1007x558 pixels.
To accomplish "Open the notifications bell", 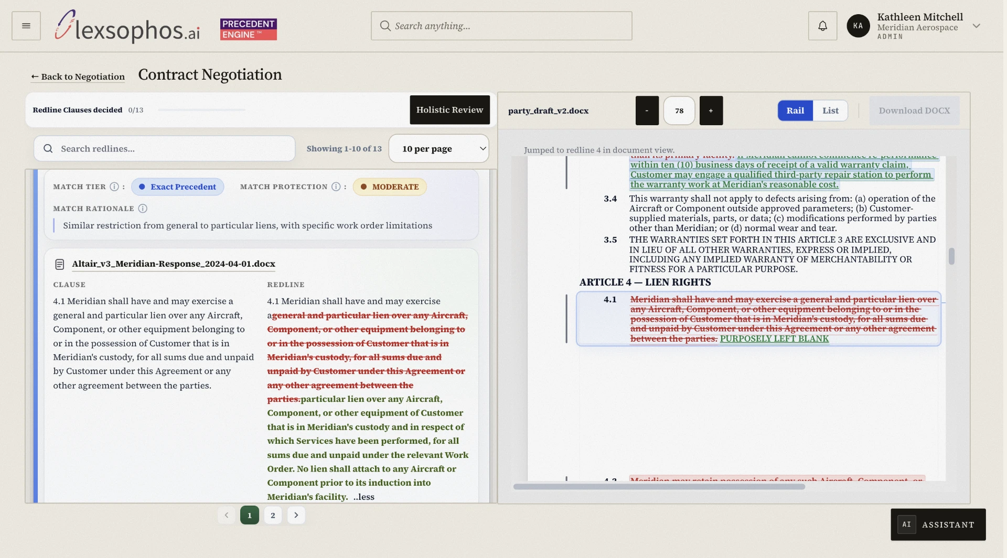I will click(822, 26).
